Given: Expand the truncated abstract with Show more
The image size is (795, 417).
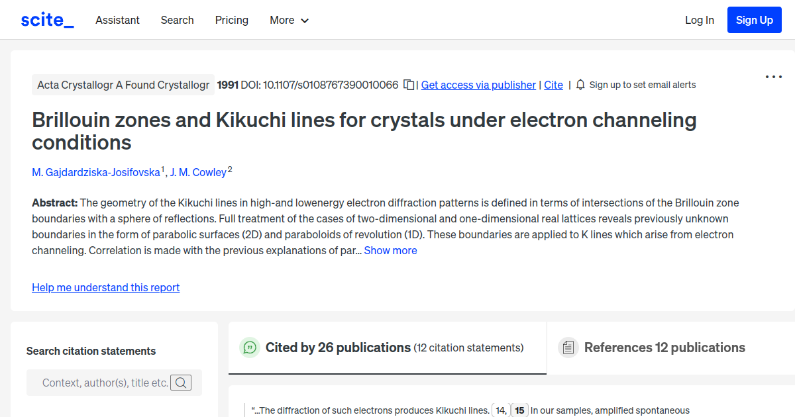Looking at the screenshot, I should 390,250.
